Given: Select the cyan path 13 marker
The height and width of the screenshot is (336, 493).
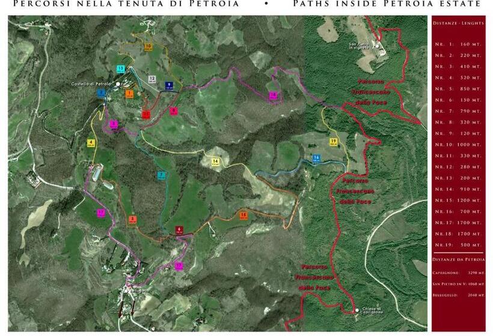Looking at the screenshot, I should coord(121,69).
